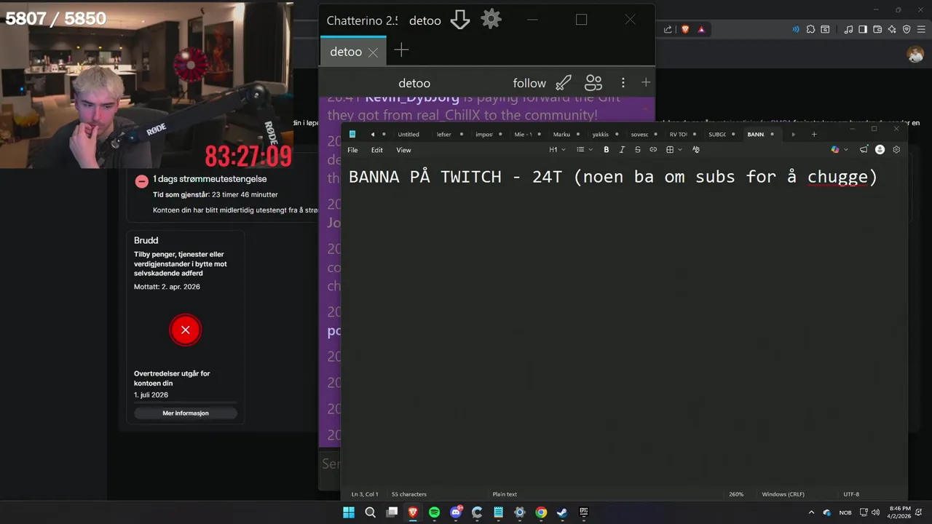932x524 pixels.
Task: Click follow in Chatterino header
Action: pos(529,83)
